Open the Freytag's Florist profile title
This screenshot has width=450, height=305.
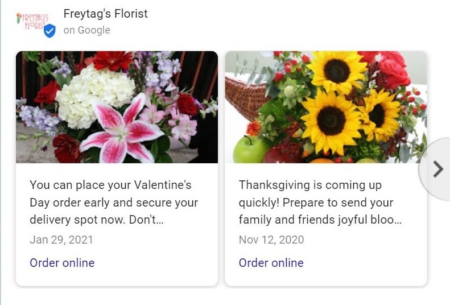point(105,14)
